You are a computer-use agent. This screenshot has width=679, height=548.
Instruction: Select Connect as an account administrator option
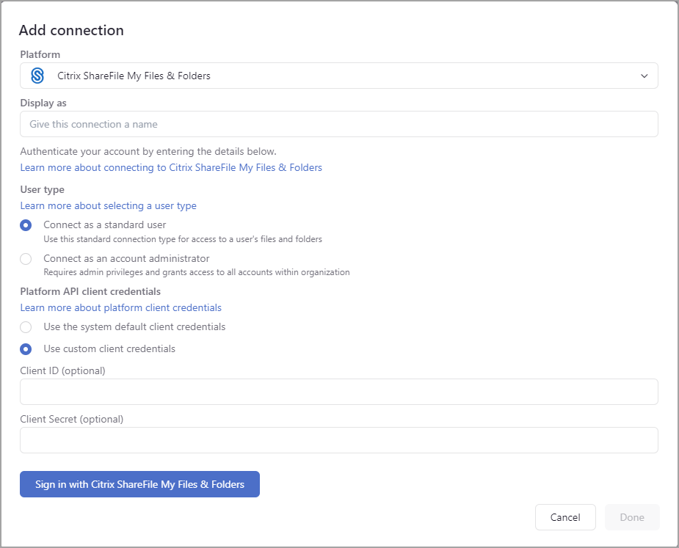tap(26, 259)
